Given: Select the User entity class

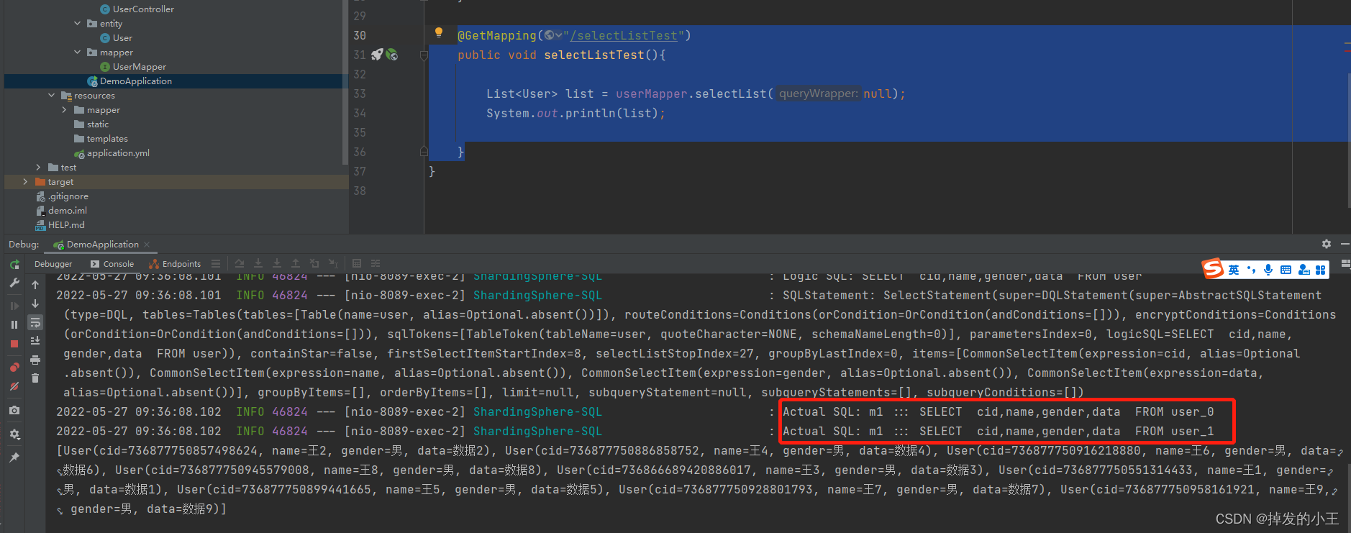Looking at the screenshot, I should 116,37.
